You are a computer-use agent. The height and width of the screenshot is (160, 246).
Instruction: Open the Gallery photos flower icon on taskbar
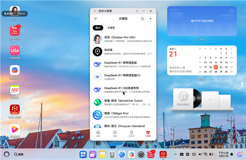coord(132,155)
